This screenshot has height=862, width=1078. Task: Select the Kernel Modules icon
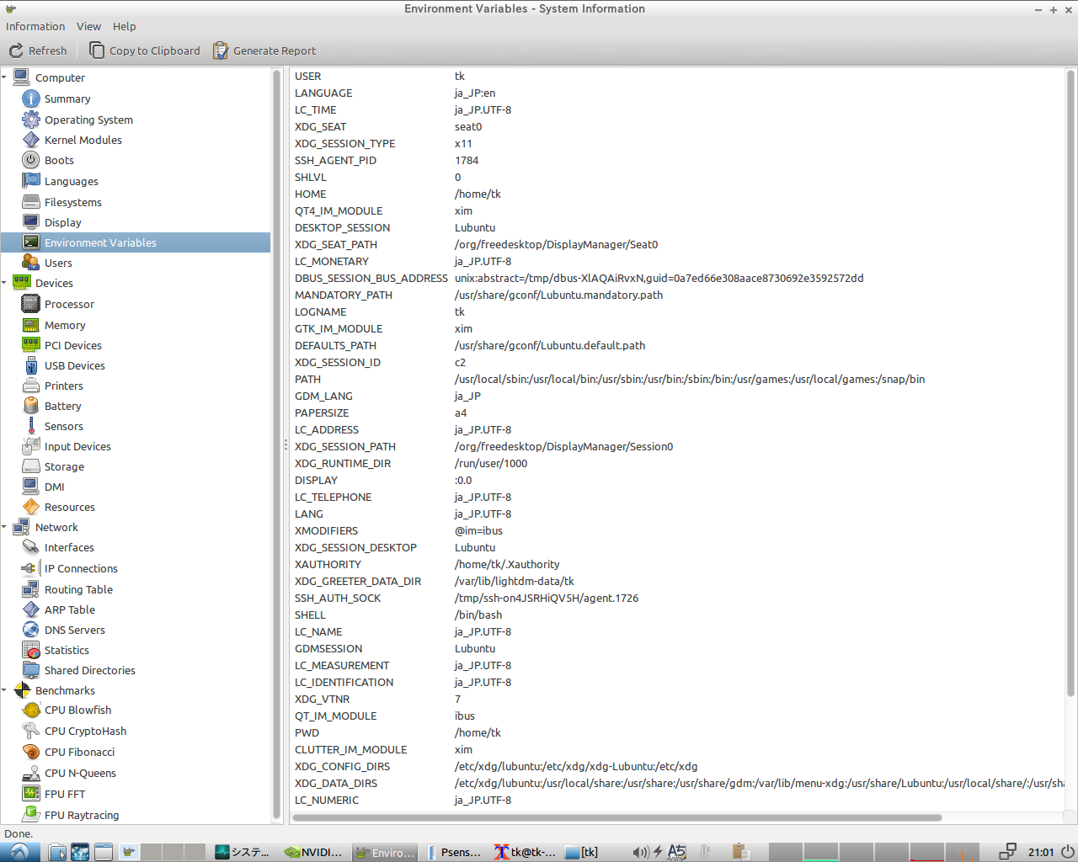tap(31, 140)
